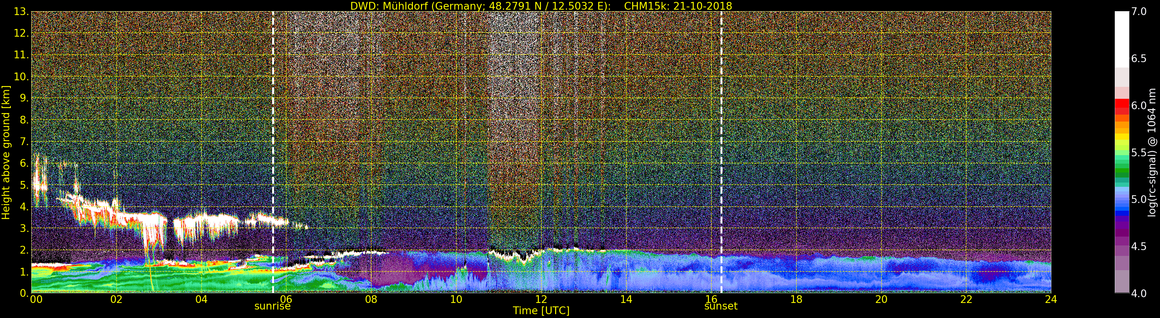Image resolution: width=1160 pixels, height=318 pixels.
Task: Click the x-axis tick label '24'
Action: coord(1051,299)
